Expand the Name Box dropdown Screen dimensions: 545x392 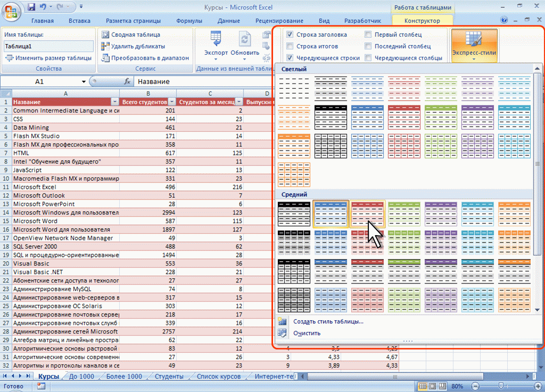coord(84,81)
